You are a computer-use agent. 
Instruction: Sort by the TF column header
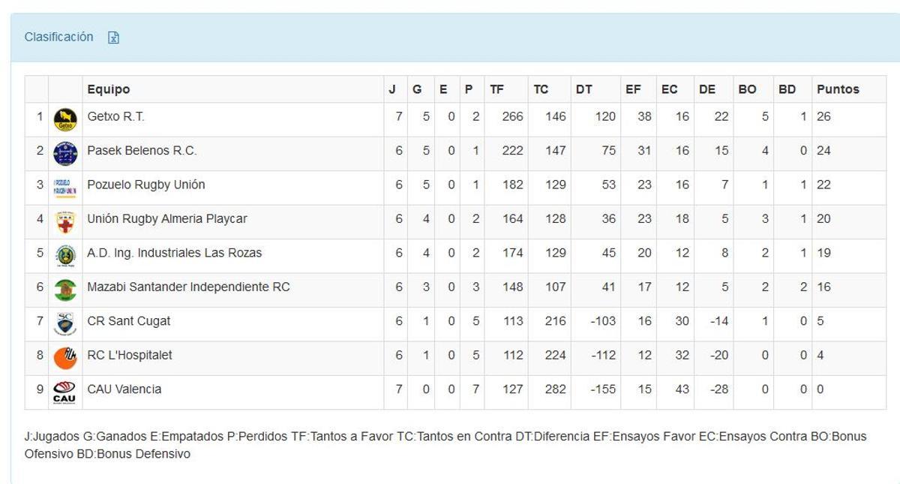pos(495,89)
